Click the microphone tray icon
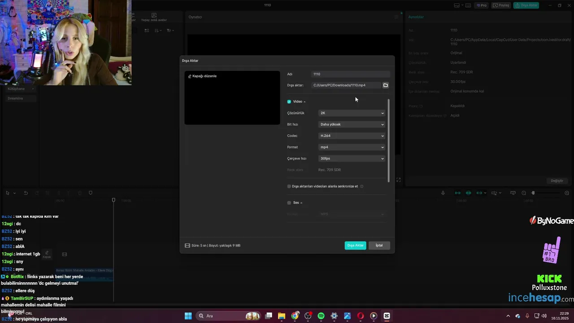Screen dimensions: 574x323 527,316
